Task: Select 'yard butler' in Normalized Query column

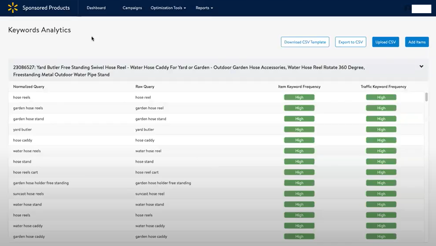Action: (x=22, y=129)
